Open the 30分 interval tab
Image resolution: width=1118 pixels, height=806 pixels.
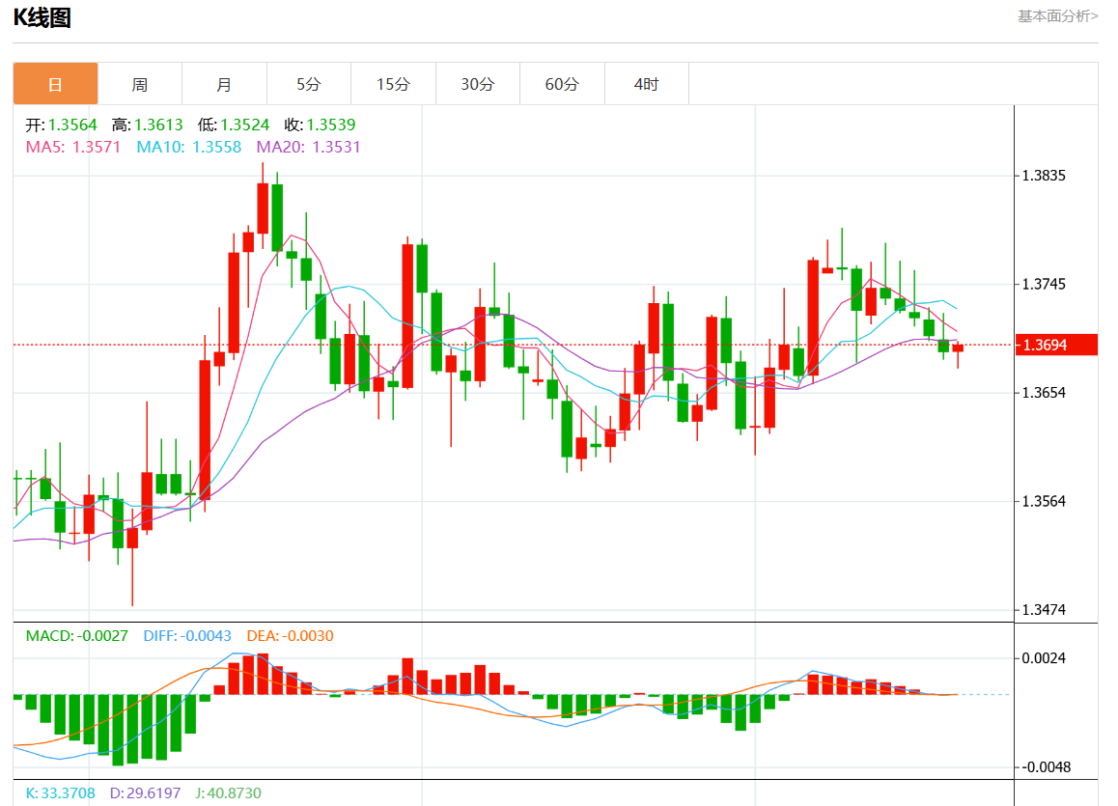point(478,84)
